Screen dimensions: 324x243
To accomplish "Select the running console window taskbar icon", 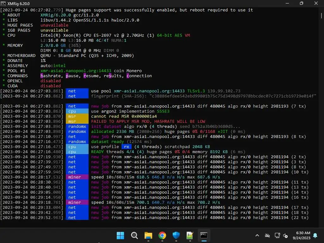I will pos(204,235).
